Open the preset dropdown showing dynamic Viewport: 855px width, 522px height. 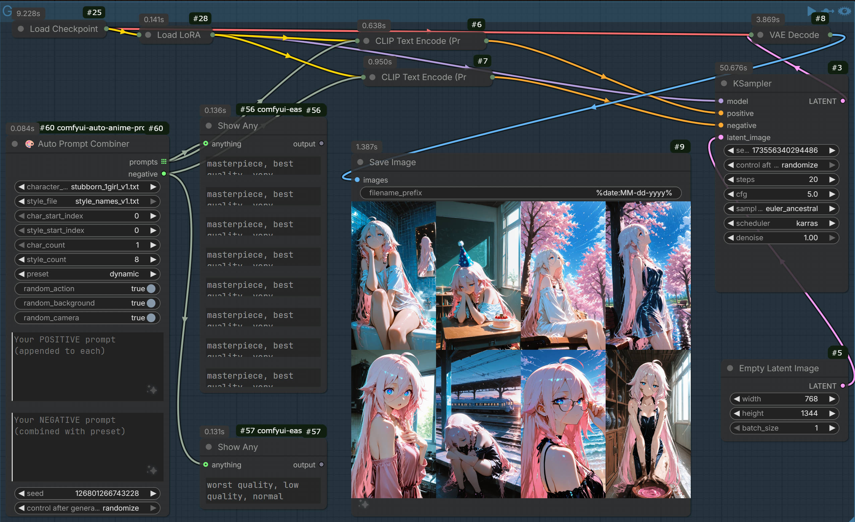[x=87, y=274]
